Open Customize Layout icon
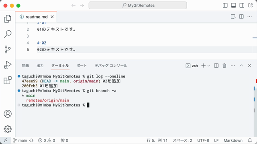Viewport: 257px width, 144px height. pyautogui.click(x=250, y=5)
